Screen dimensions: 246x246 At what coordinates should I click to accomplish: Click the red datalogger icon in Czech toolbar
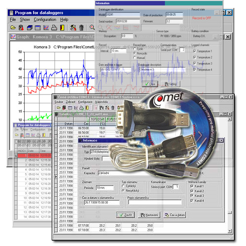[64, 108]
